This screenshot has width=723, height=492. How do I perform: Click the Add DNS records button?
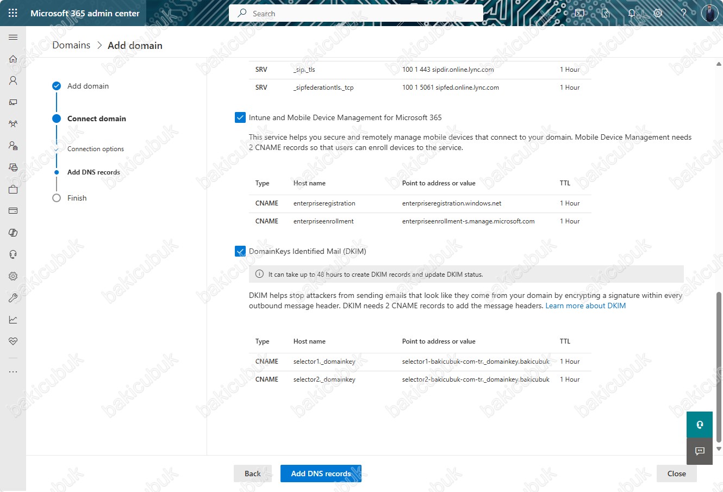coord(321,474)
